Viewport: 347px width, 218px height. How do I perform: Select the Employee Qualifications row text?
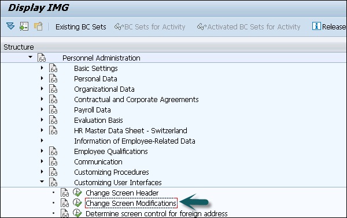111,151
